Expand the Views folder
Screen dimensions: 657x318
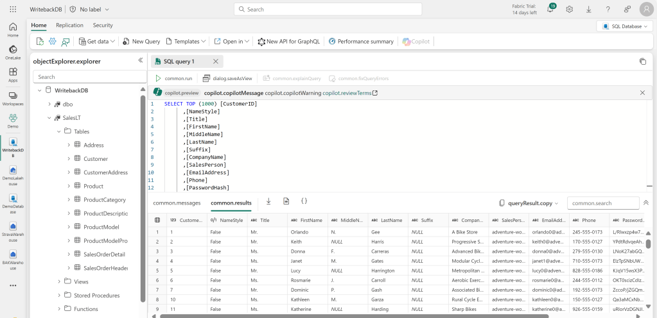pos(59,281)
